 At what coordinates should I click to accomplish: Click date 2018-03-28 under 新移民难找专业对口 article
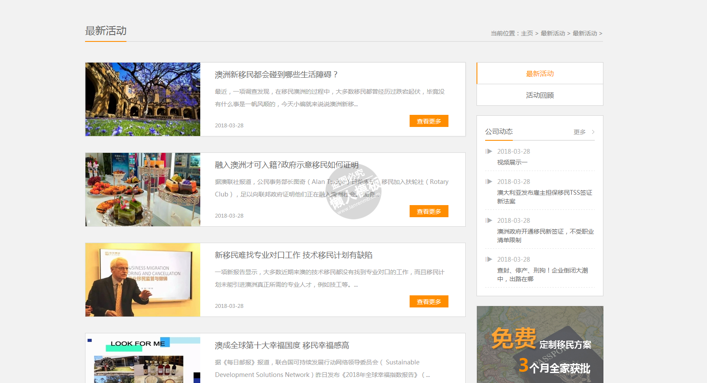click(229, 306)
